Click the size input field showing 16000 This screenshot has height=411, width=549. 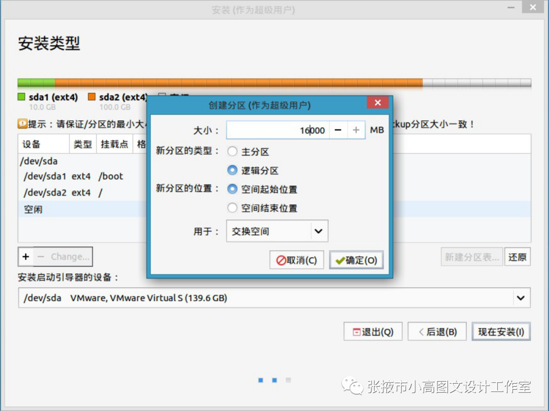pyautogui.click(x=278, y=130)
